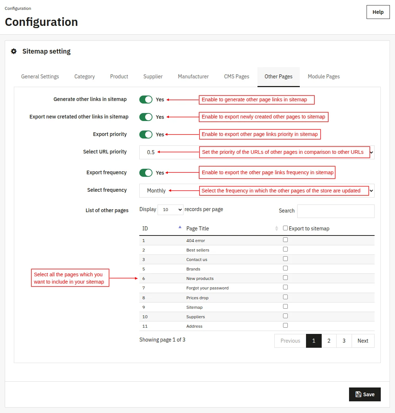This screenshot has height=413, width=395.
Task: Check the export box for New products
Action: (285, 278)
